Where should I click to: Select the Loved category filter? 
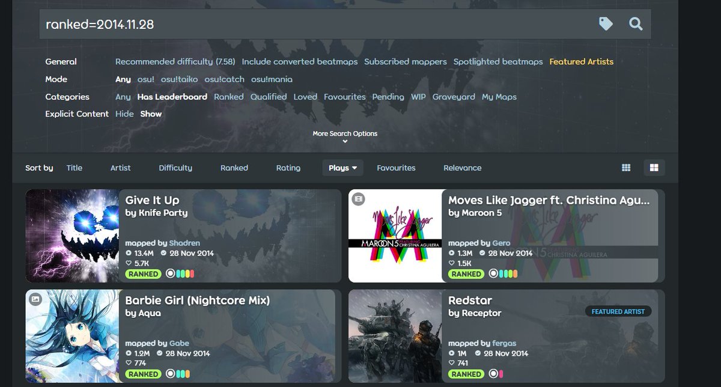click(305, 97)
